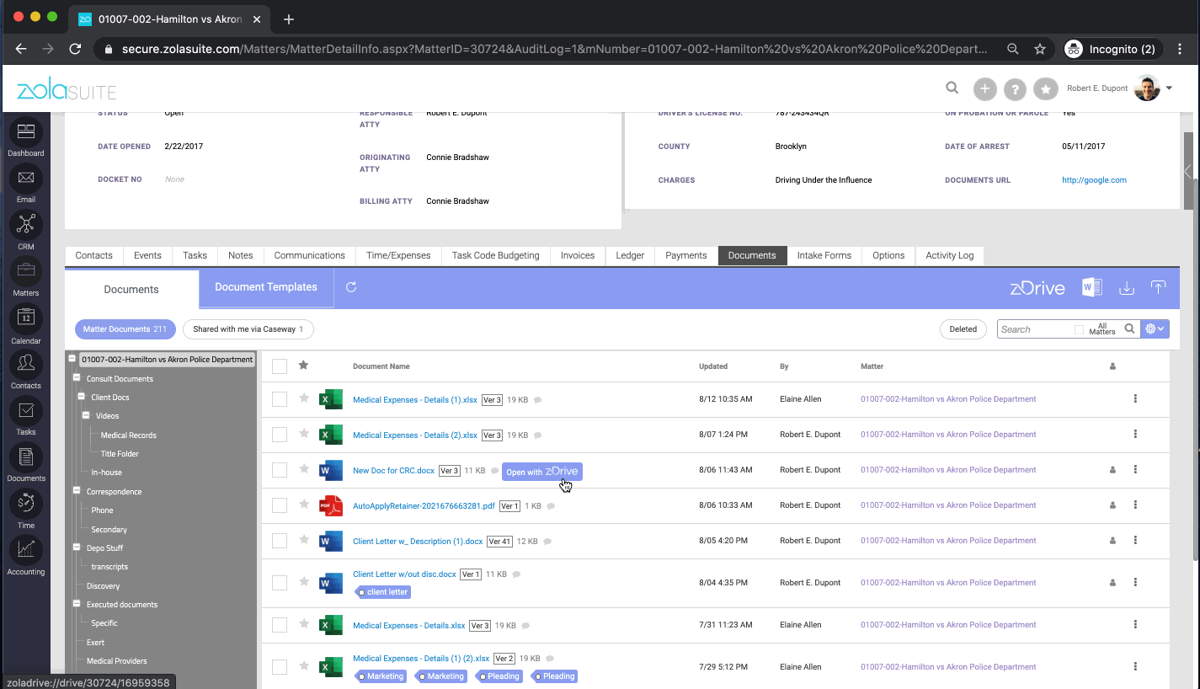The height and width of the screenshot is (689, 1200).
Task: Open user profile dropdown arrow
Action: (1169, 88)
